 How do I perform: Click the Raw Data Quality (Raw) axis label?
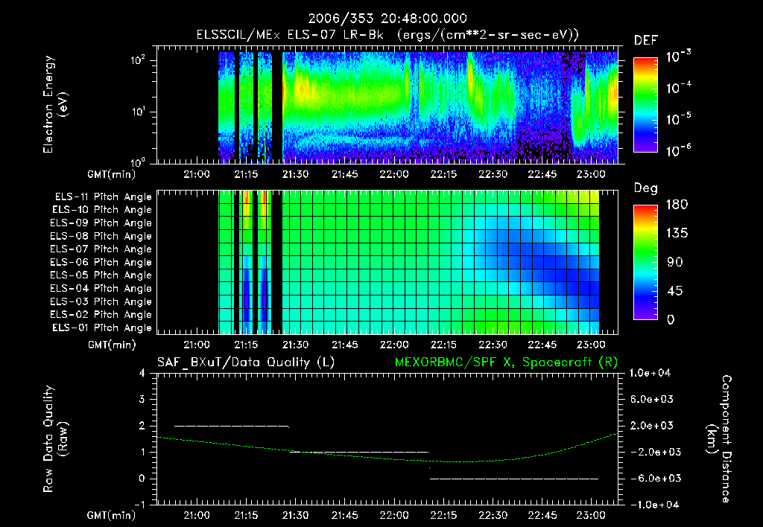(55, 439)
